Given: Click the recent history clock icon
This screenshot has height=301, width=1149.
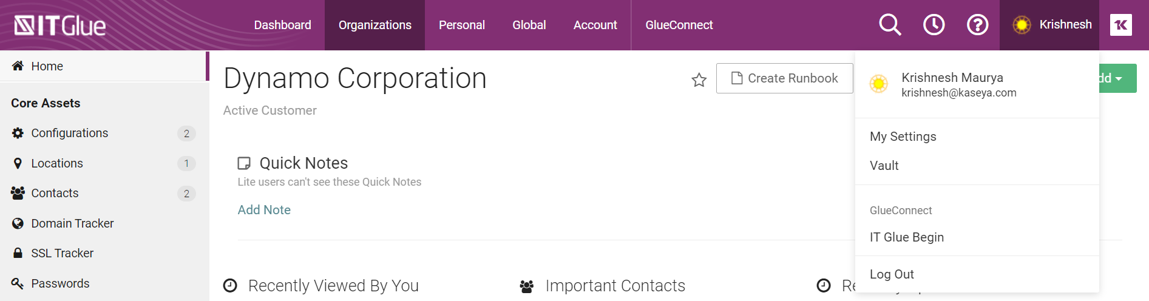Looking at the screenshot, I should click(934, 25).
